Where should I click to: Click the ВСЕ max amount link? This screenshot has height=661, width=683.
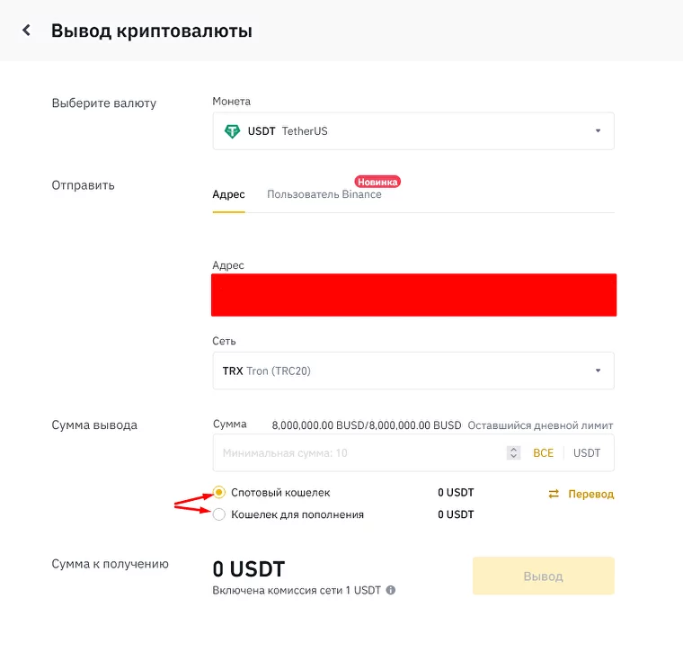[x=543, y=453]
